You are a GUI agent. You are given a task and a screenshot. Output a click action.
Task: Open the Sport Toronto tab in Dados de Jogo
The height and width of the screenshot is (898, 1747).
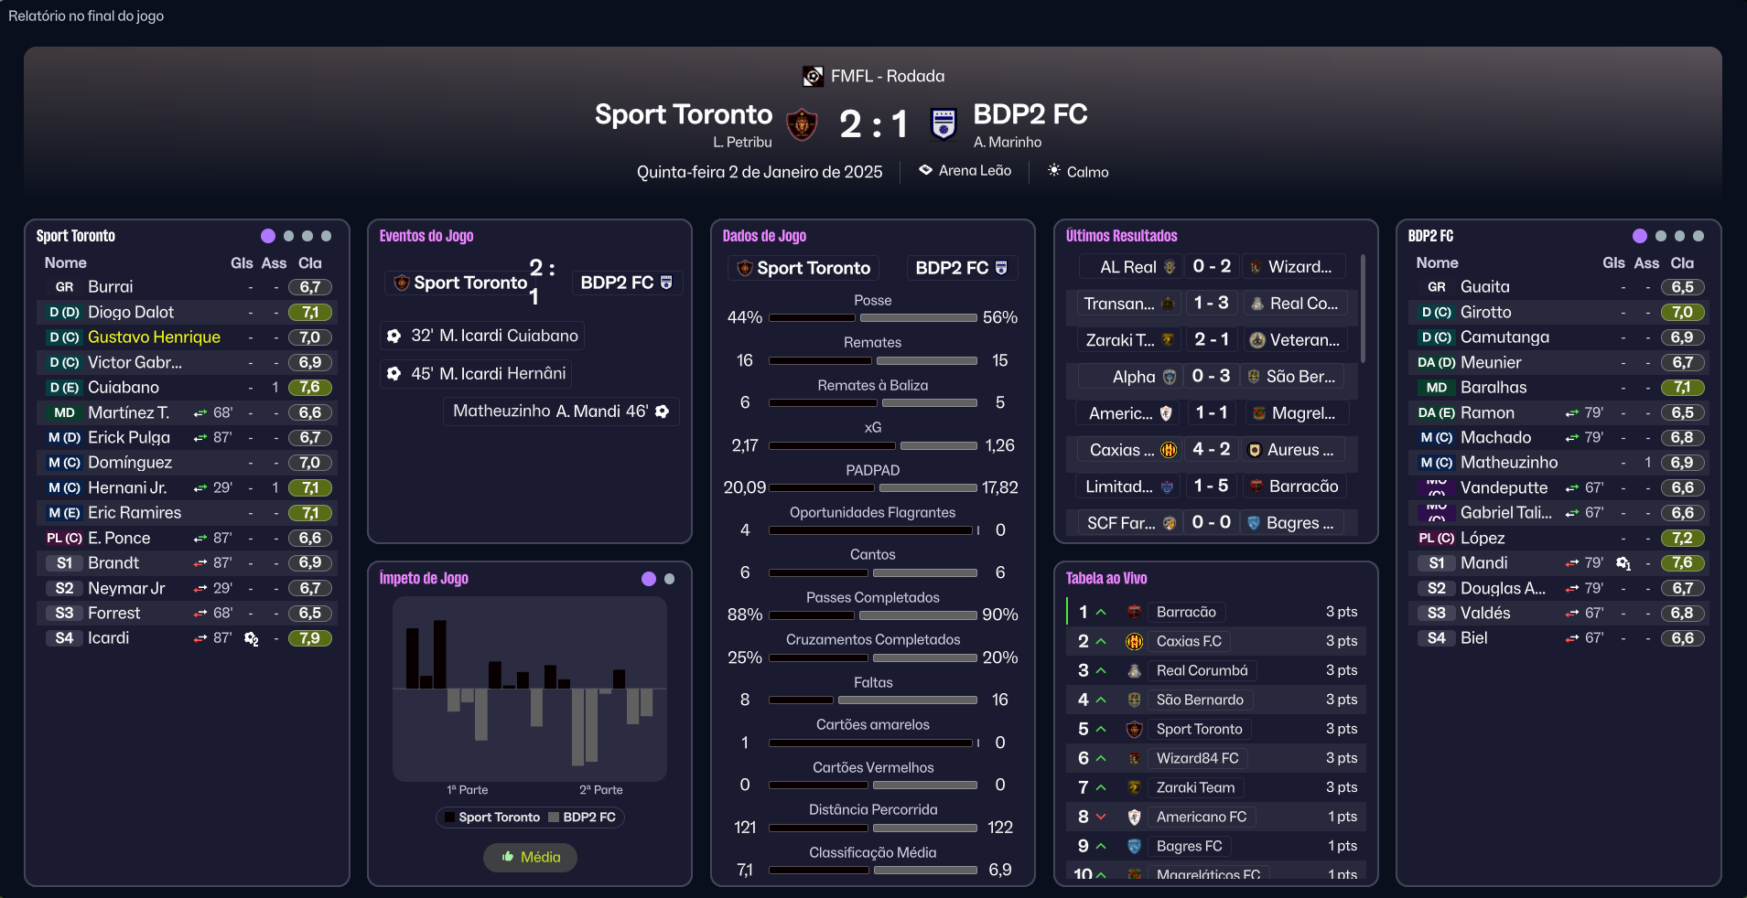coord(803,268)
